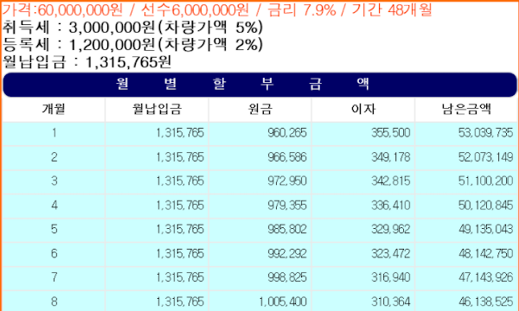
Task: Select the 취득세 3,000,000원 line
Action: tap(132, 28)
